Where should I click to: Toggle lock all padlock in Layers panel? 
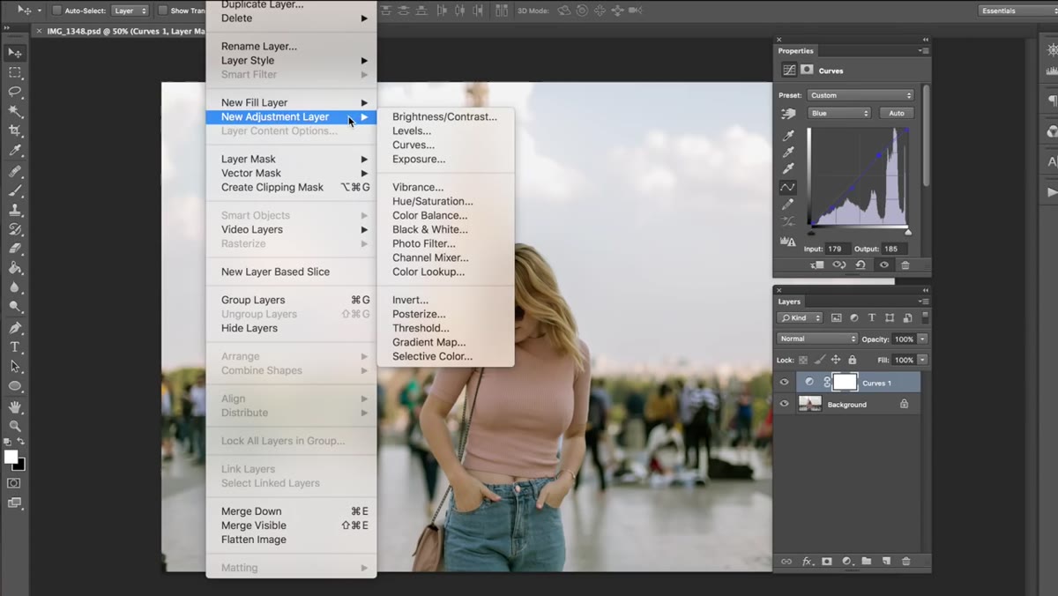click(x=852, y=360)
